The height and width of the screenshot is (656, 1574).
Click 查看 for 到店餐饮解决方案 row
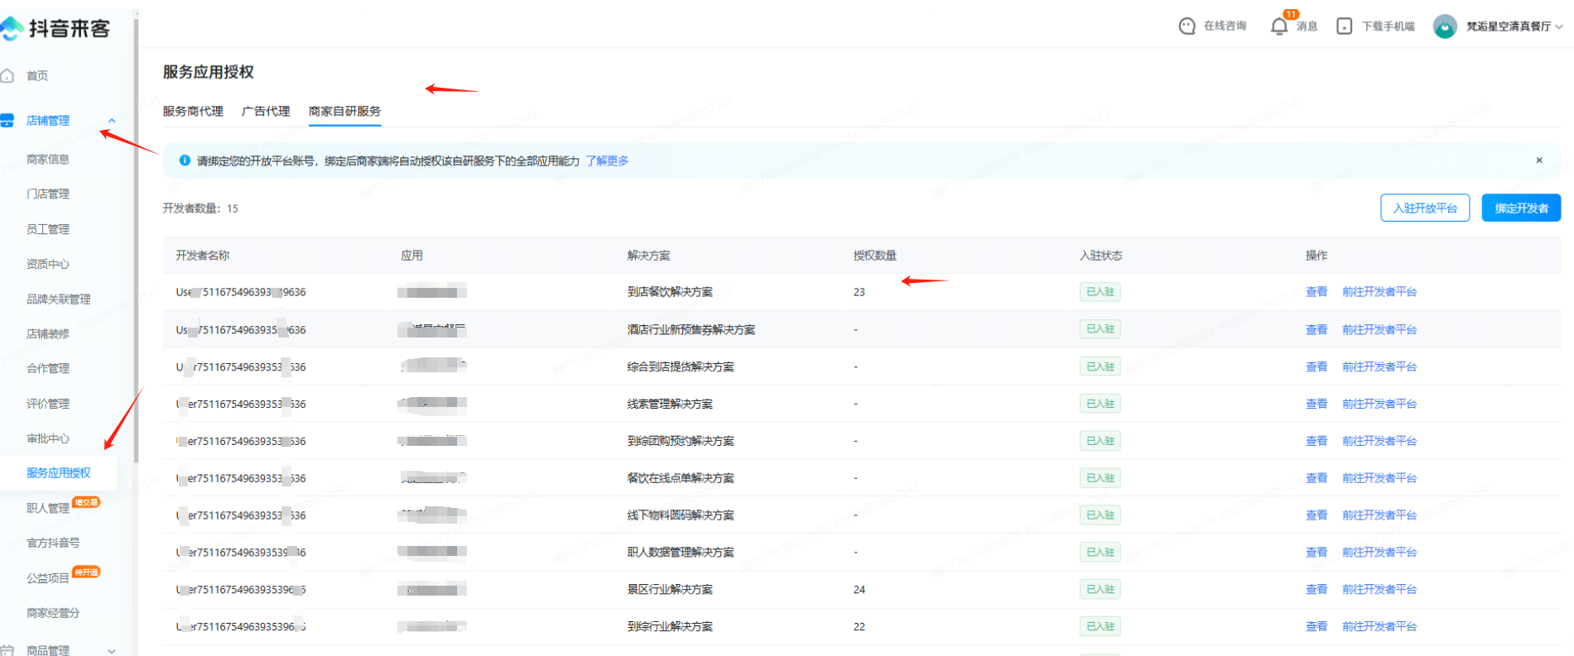[1316, 292]
